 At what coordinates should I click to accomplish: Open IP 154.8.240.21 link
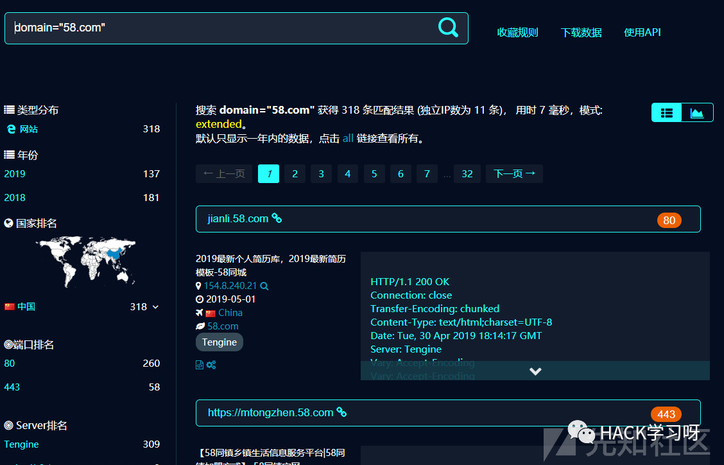tap(230, 286)
